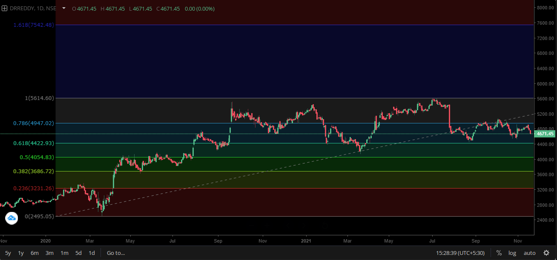The image size is (557, 260).
Task: Click the 15:28:39 (UTC+5:30) timezone clock
Action: click(460, 253)
